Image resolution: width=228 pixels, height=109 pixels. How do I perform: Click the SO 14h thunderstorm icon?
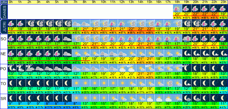pyautogui.click(x=141, y=38)
